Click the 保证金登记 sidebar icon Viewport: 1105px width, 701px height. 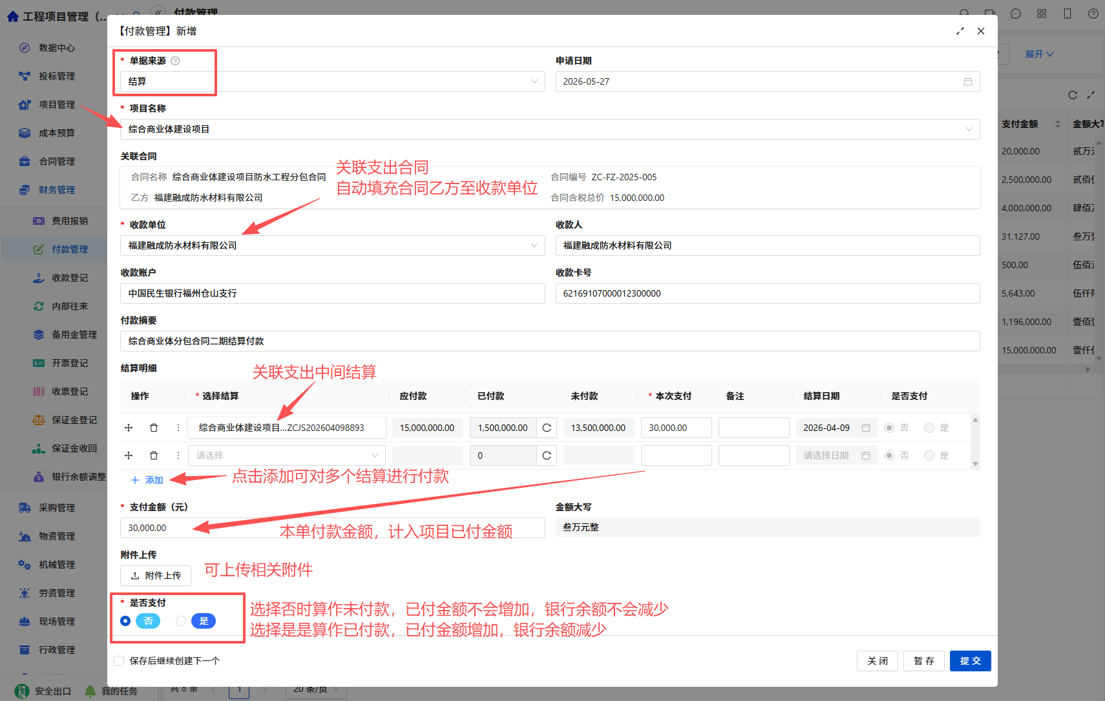tap(39, 420)
